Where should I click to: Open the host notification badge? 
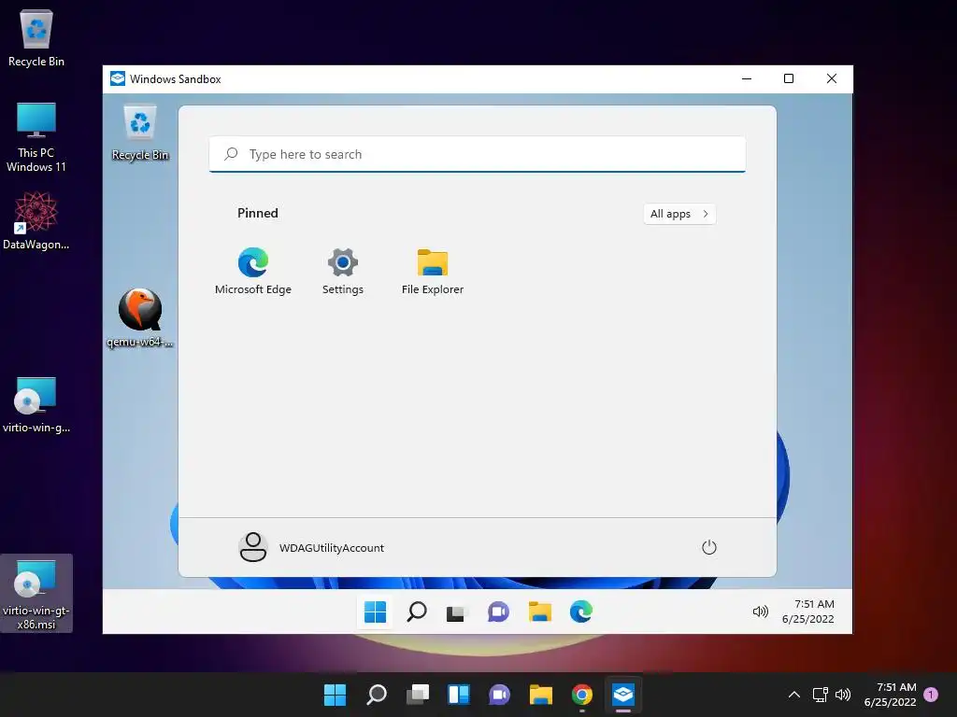[x=931, y=695]
